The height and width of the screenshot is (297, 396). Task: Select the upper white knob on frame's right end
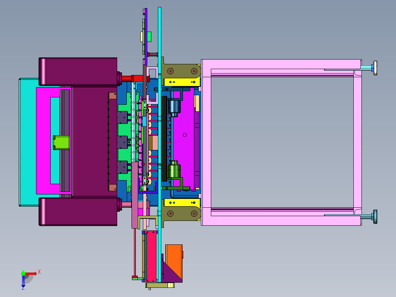pyautogui.click(x=375, y=68)
